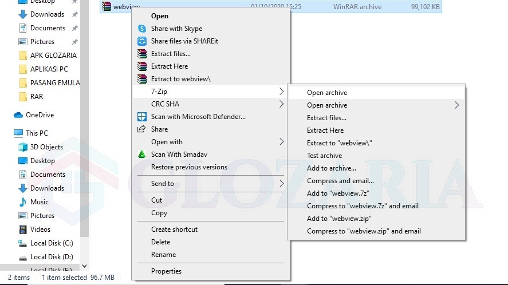Open Documents under This PC
Image resolution: width=508 pixels, height=285 pixels.
click(x=48, y=175)
